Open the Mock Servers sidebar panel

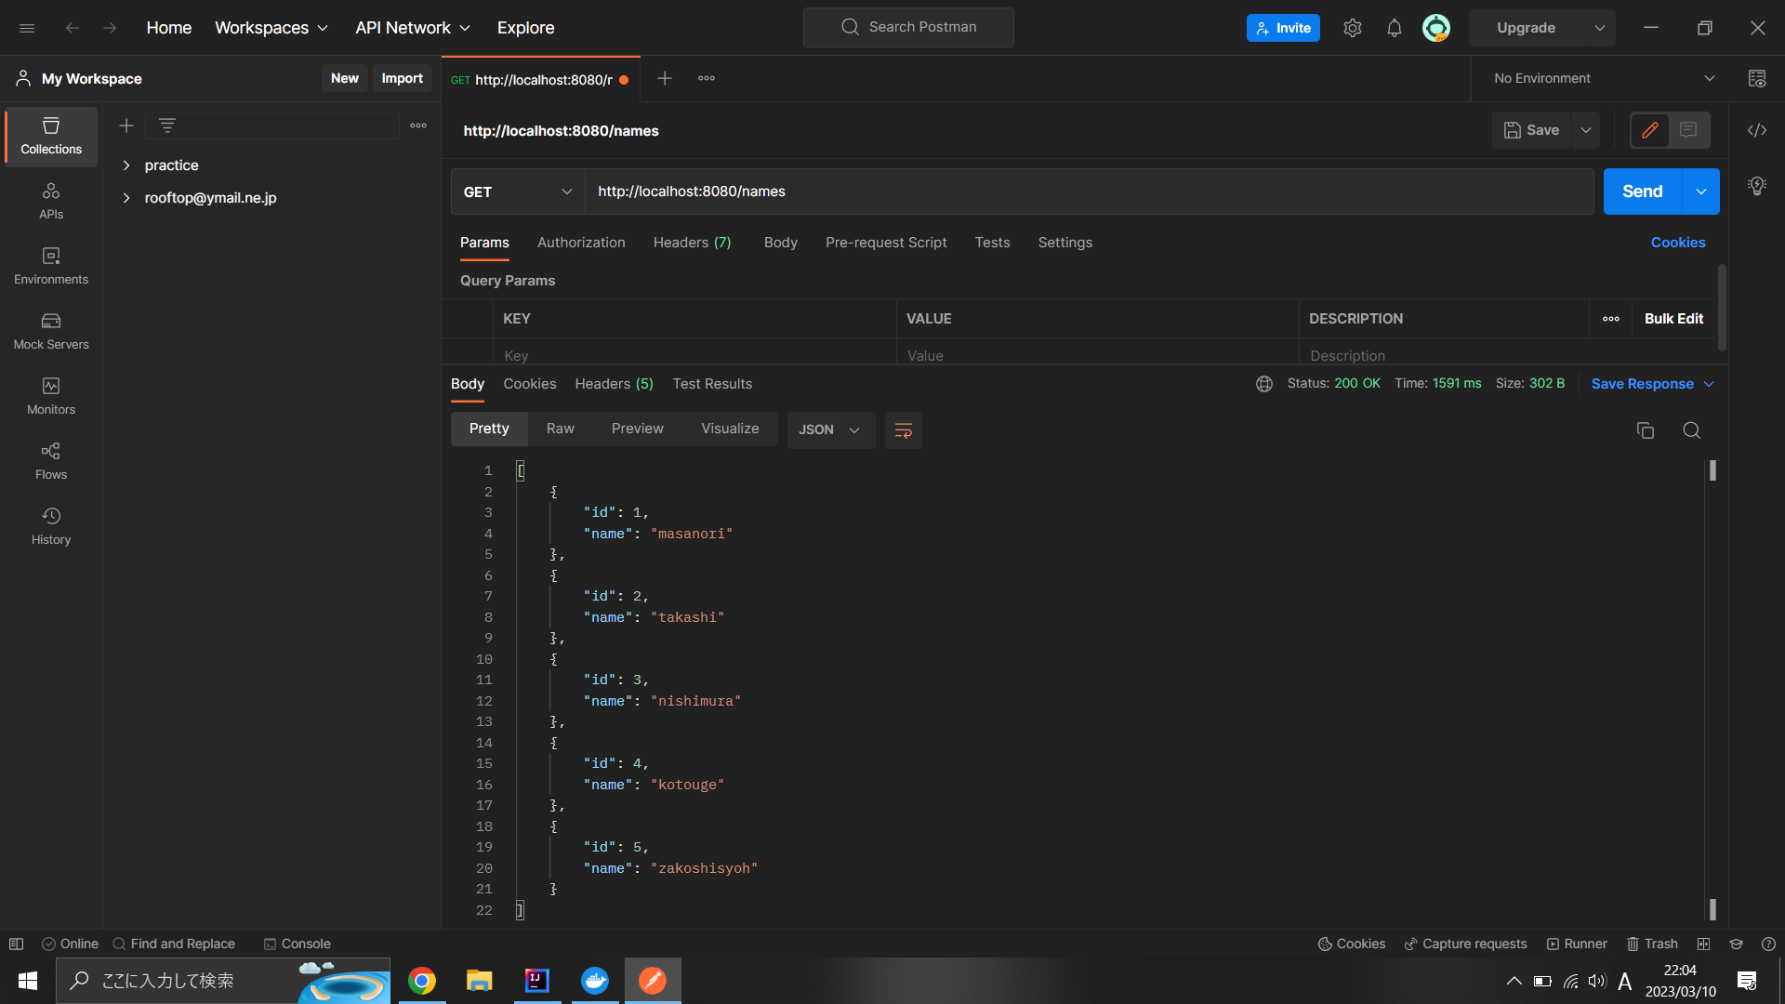51,332
